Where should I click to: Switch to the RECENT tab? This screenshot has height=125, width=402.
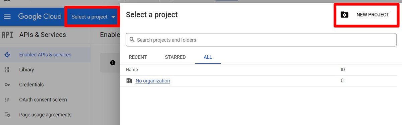(138, 57)
